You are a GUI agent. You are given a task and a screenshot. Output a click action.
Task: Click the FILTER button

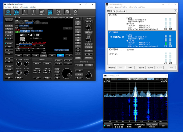tap(88, 21)
